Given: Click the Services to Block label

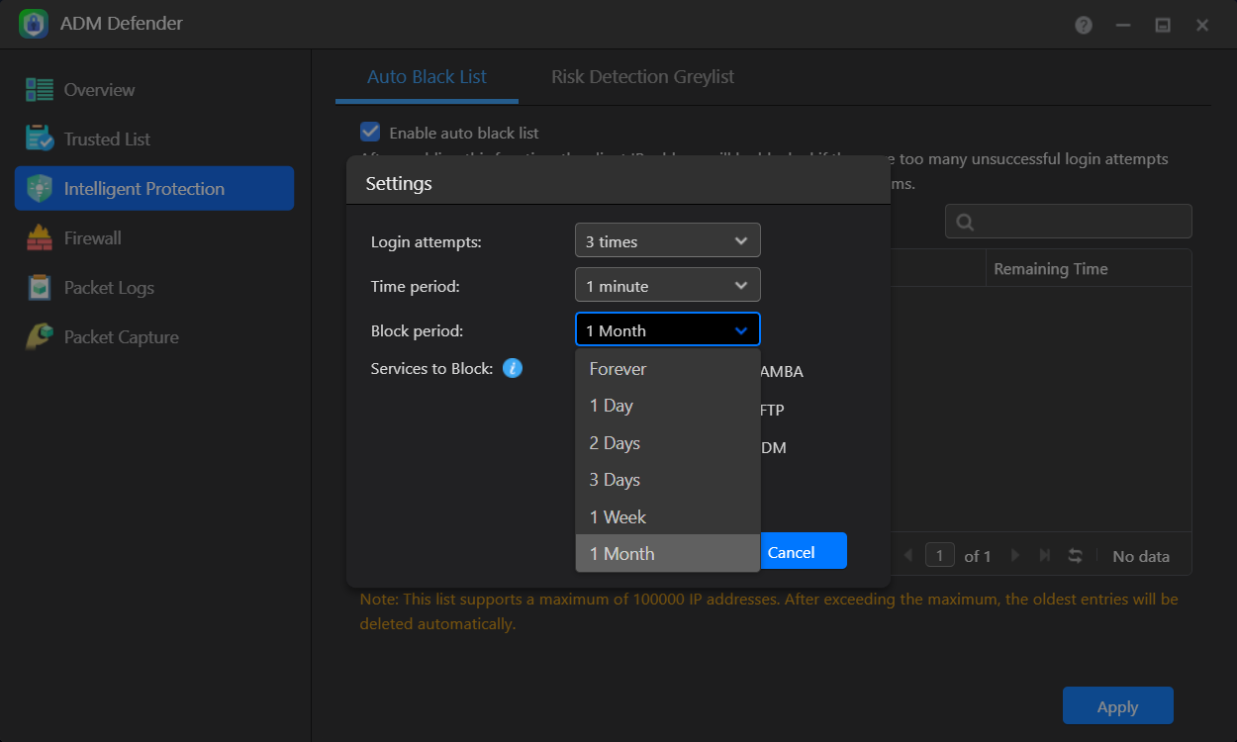Looking at the screenshot, I should (431, 368).
